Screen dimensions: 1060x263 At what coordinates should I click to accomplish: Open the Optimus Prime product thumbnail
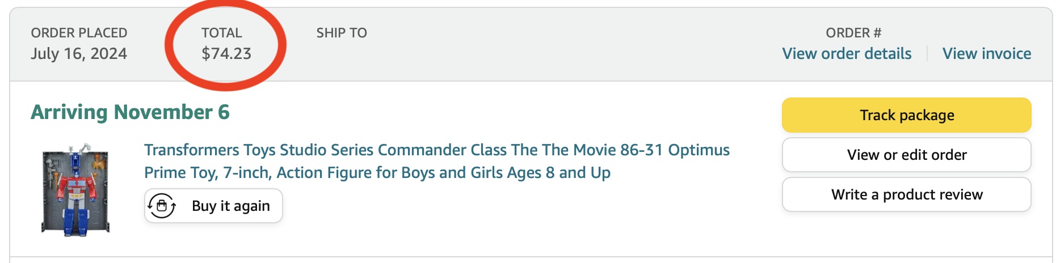(x=75, y=190)
